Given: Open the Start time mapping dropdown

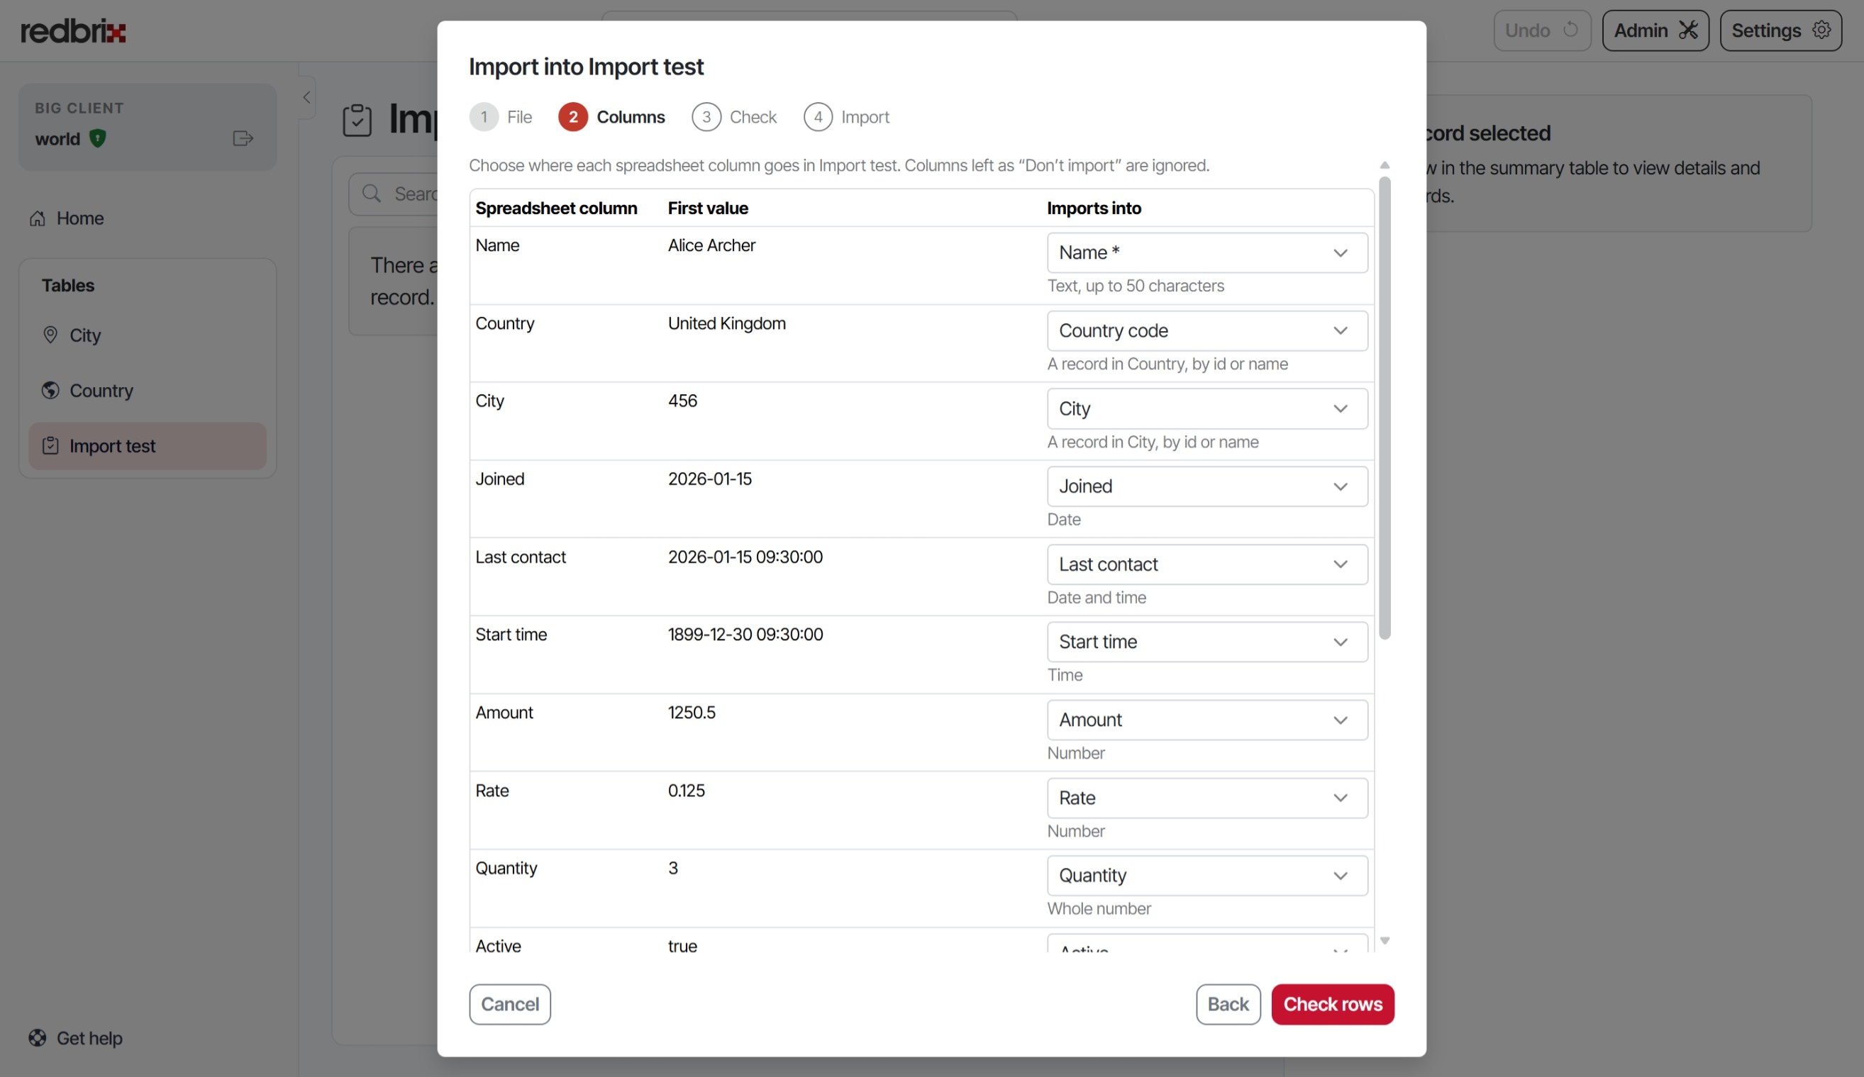Looking at the screenshot, I should (1207, 642).
